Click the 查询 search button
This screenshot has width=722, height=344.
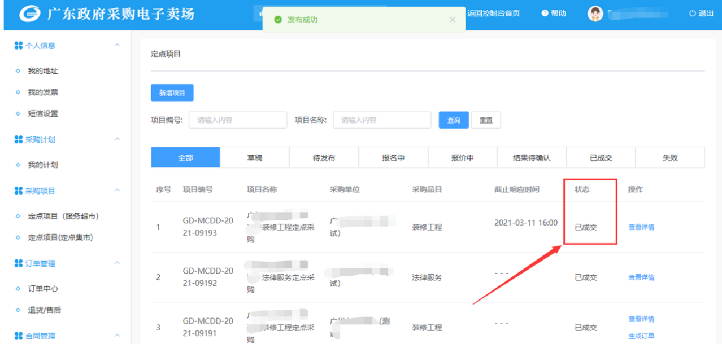tap(453, 120)
